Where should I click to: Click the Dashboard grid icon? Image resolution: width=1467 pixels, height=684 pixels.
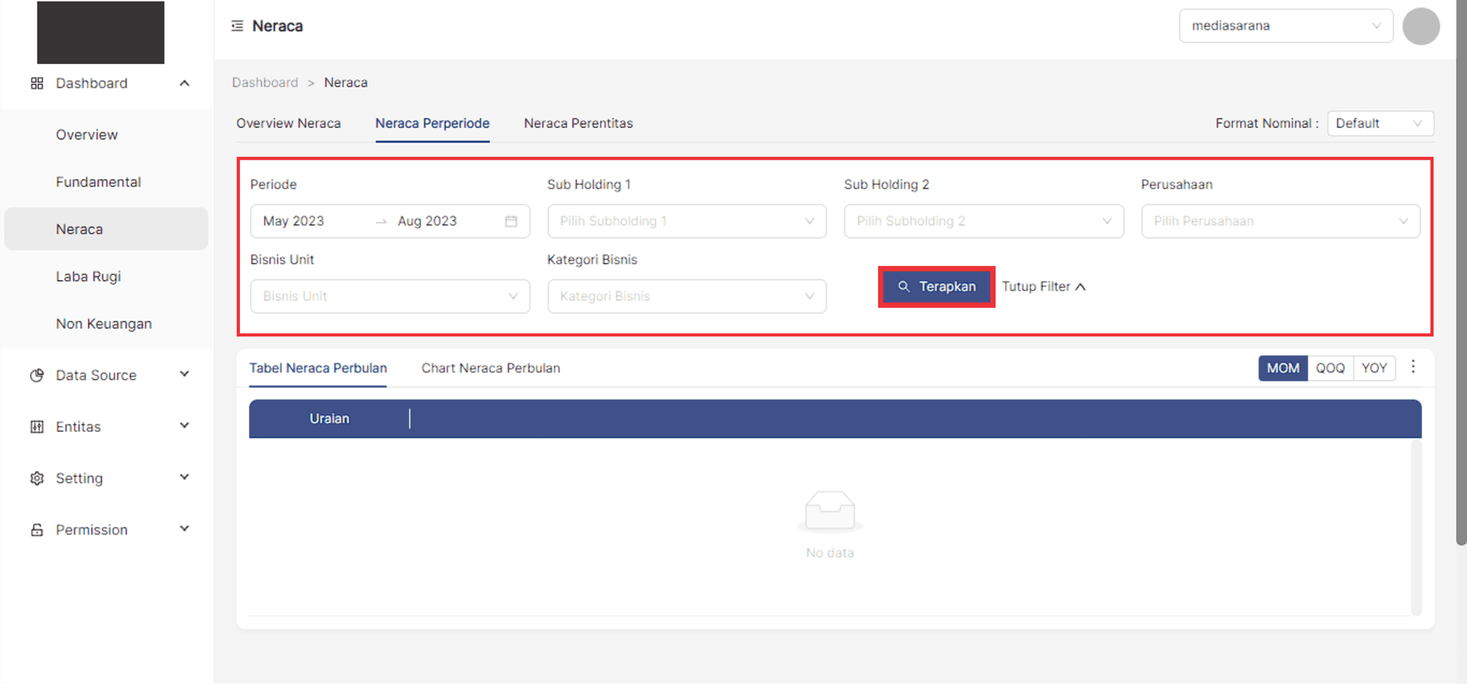(x=37, y=84)
